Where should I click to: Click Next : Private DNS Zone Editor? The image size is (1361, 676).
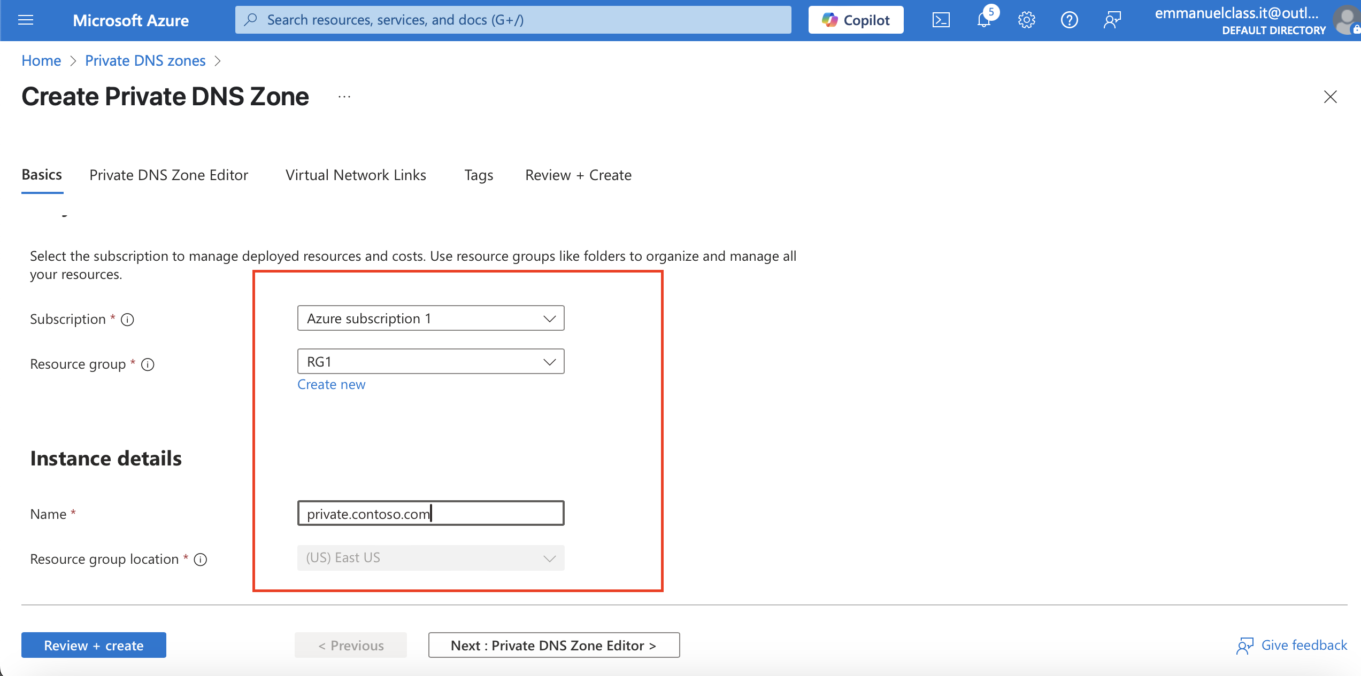point(554,646)
